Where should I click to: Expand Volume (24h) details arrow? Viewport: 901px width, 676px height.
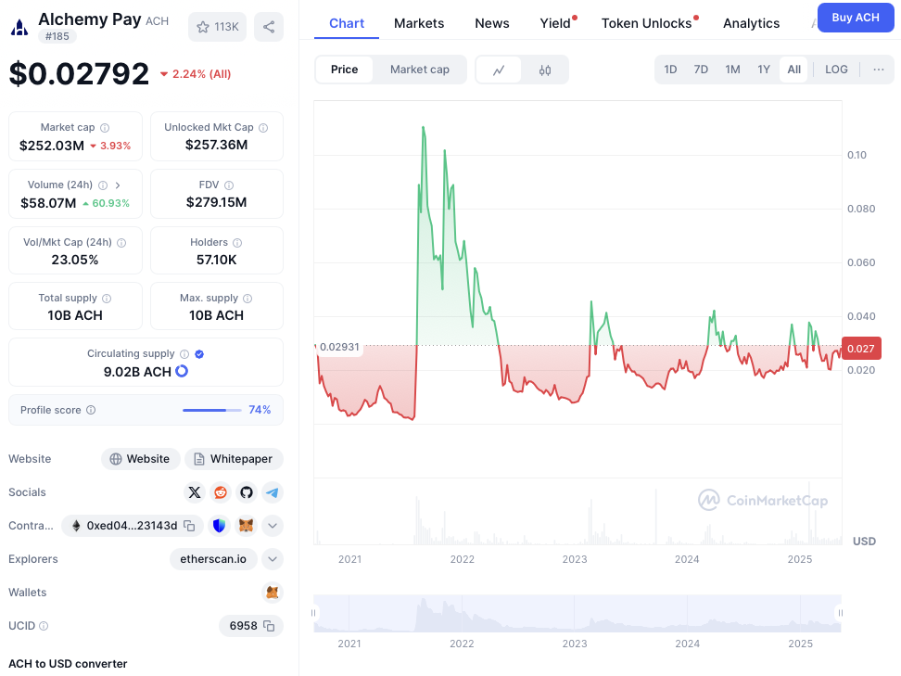[x=118, y=185]
